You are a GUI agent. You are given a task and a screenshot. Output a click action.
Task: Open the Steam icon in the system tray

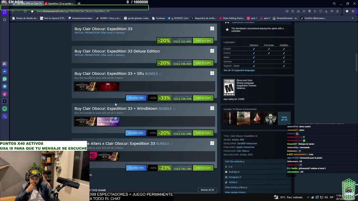click(313, 197)
